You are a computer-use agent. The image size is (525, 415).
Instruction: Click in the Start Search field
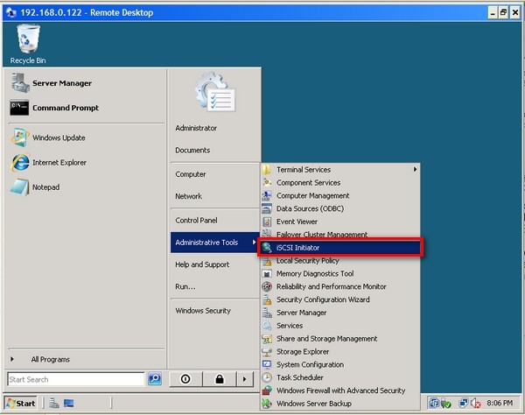coord(75,379)
